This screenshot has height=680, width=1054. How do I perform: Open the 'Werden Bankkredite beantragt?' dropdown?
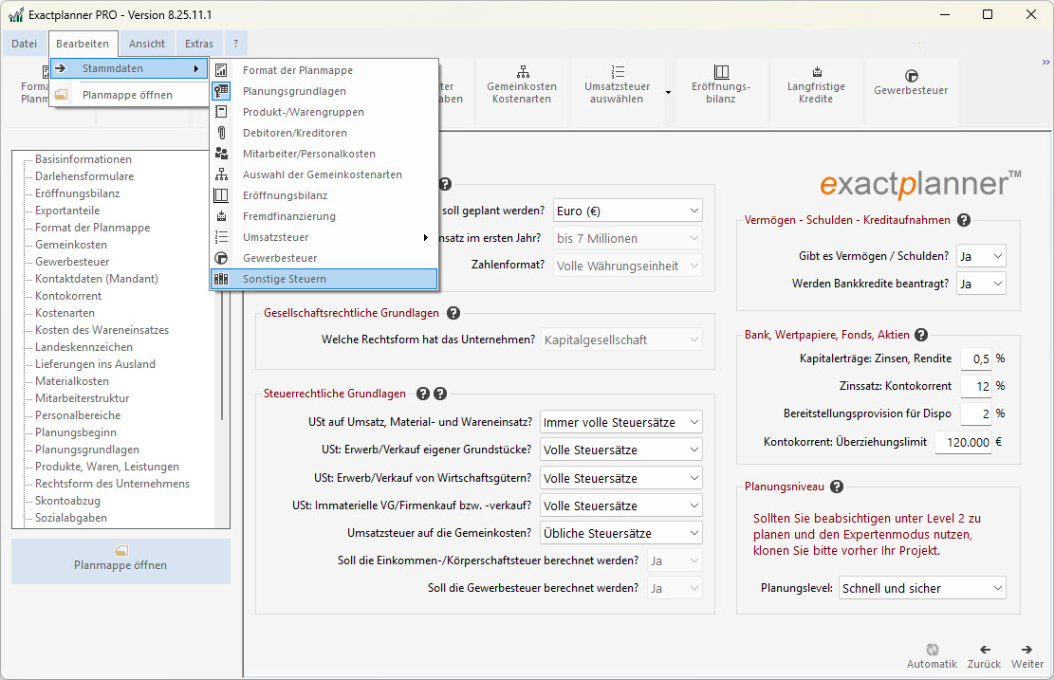[x=981, y=283]
